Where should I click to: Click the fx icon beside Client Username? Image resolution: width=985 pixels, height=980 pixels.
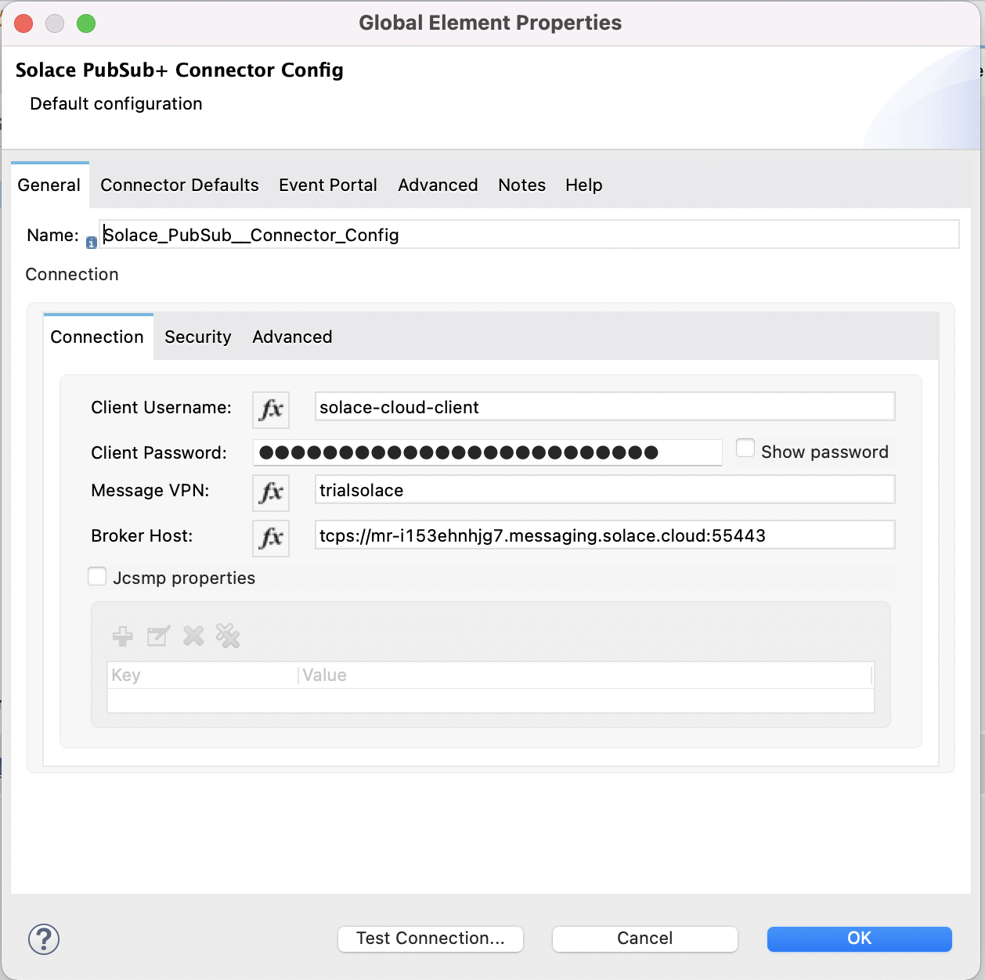[270, 409]
